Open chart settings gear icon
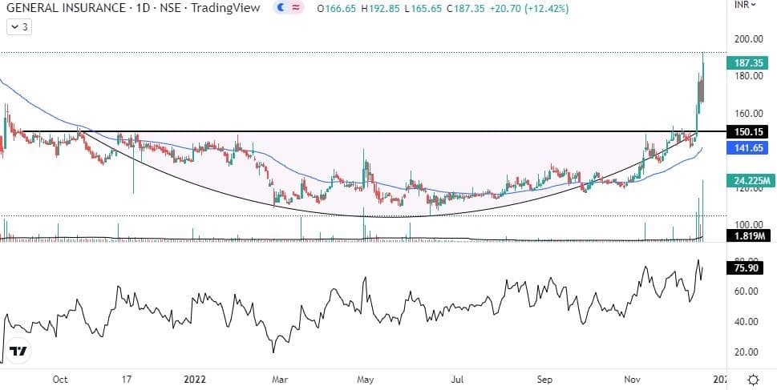This screenshot has width=777, height=390. pos(754,380)
